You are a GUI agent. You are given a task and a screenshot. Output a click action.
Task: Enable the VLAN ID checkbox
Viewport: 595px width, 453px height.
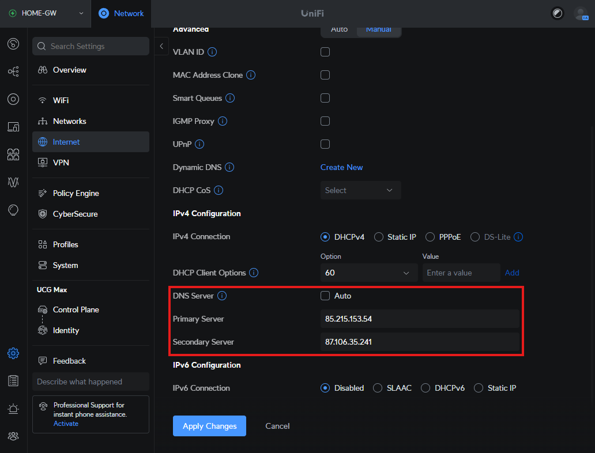pos(325,52)
